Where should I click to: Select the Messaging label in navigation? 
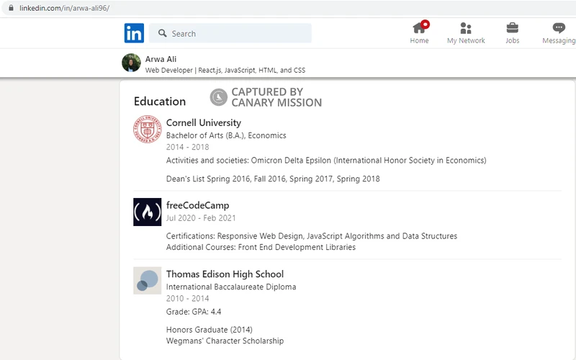559,40
